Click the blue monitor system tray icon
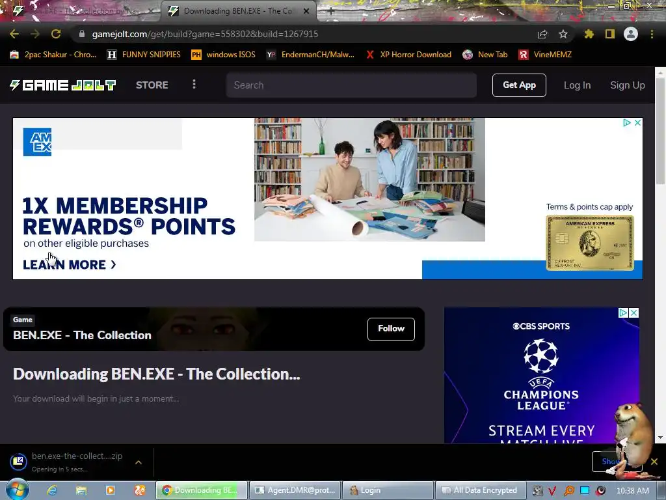 (x=585, y=490)
